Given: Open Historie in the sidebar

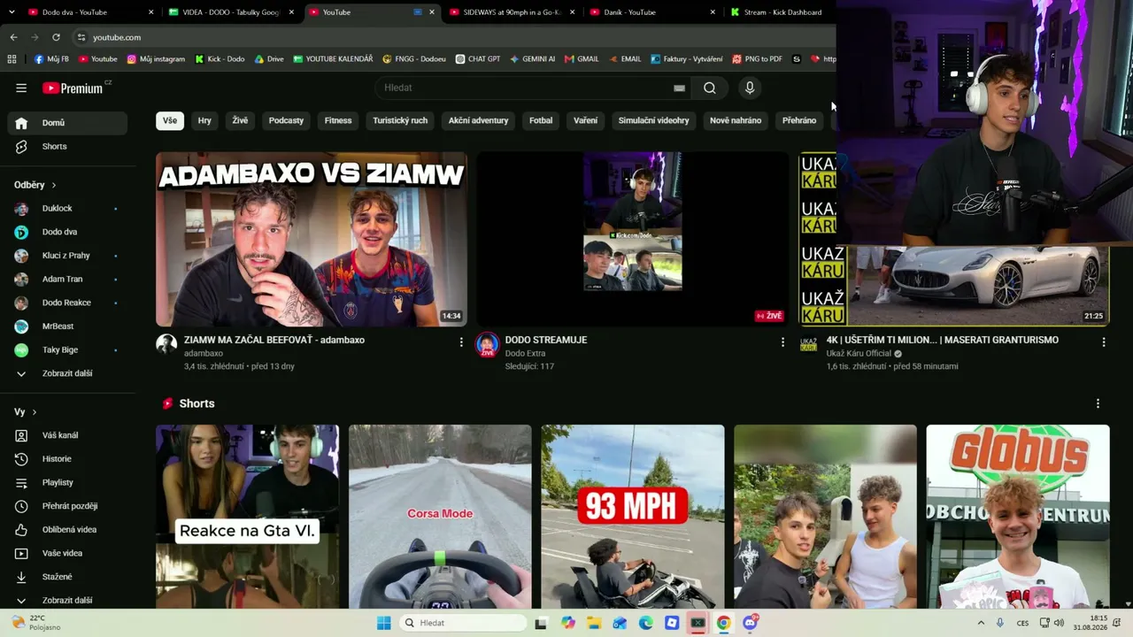Looking at the screenshot, I should (67, 458).
